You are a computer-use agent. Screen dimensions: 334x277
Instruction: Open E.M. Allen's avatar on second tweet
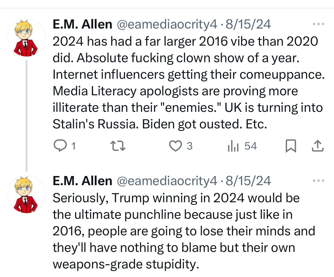tap(27, 194)
